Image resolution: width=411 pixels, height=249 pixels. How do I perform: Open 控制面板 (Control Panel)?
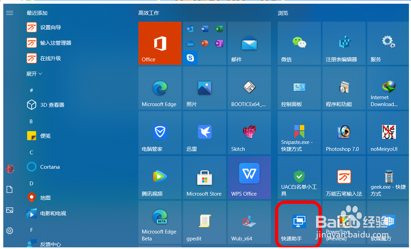click(x=299, y=88)
